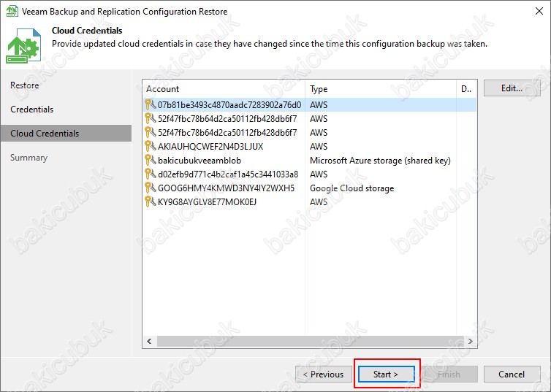Screen dimensions: 551x392
Task: Click the configuration restore wizard header icon
Action: tap(23, 46)
